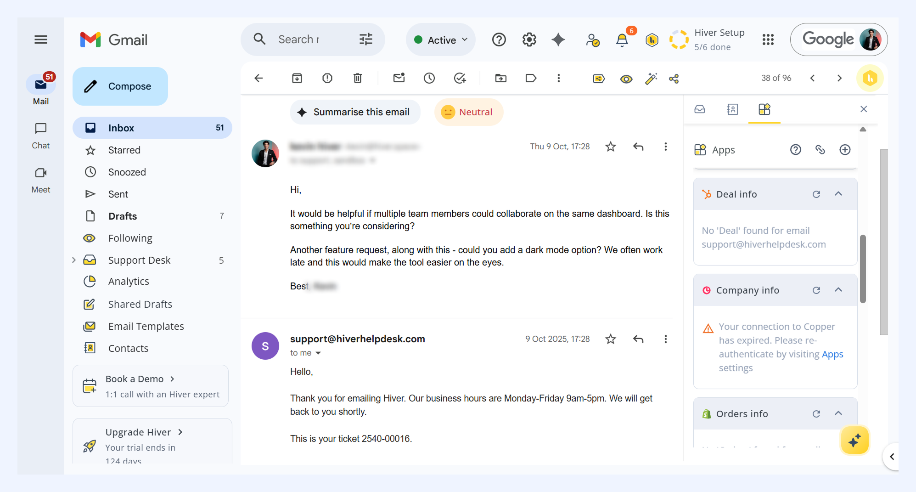Collapse the Company info section
Image resolution: width=916 pixels, height=492 pixels.
click(838, 290)
